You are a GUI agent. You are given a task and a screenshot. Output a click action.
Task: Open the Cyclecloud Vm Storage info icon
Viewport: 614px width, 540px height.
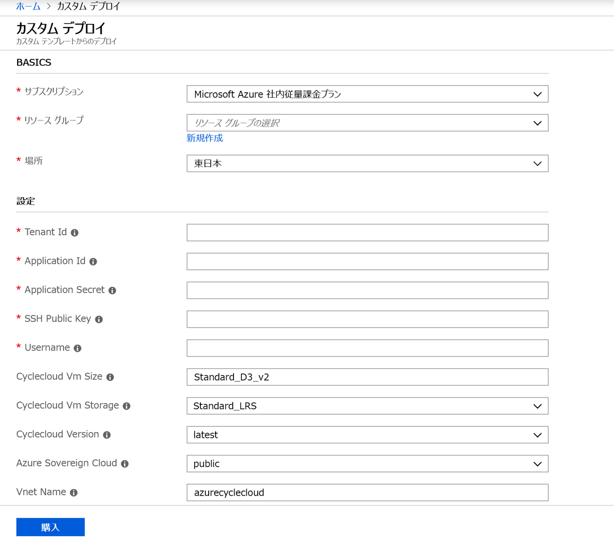click(x=126, y=406)
